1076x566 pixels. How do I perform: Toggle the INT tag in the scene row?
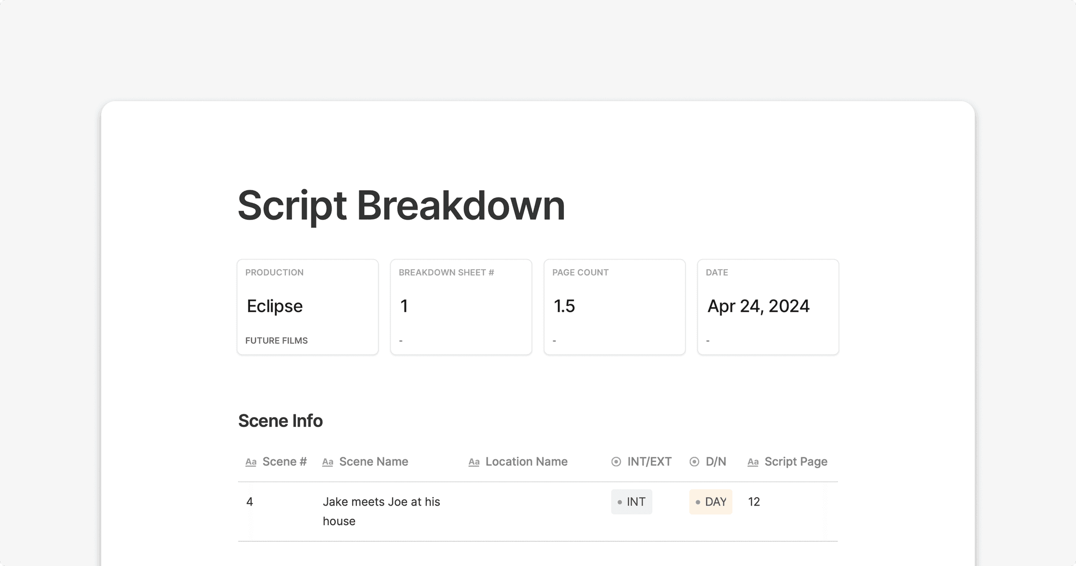click(x=632, y=502)
